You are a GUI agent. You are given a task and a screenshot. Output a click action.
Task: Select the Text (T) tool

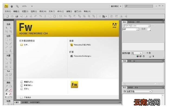point(11,63)
